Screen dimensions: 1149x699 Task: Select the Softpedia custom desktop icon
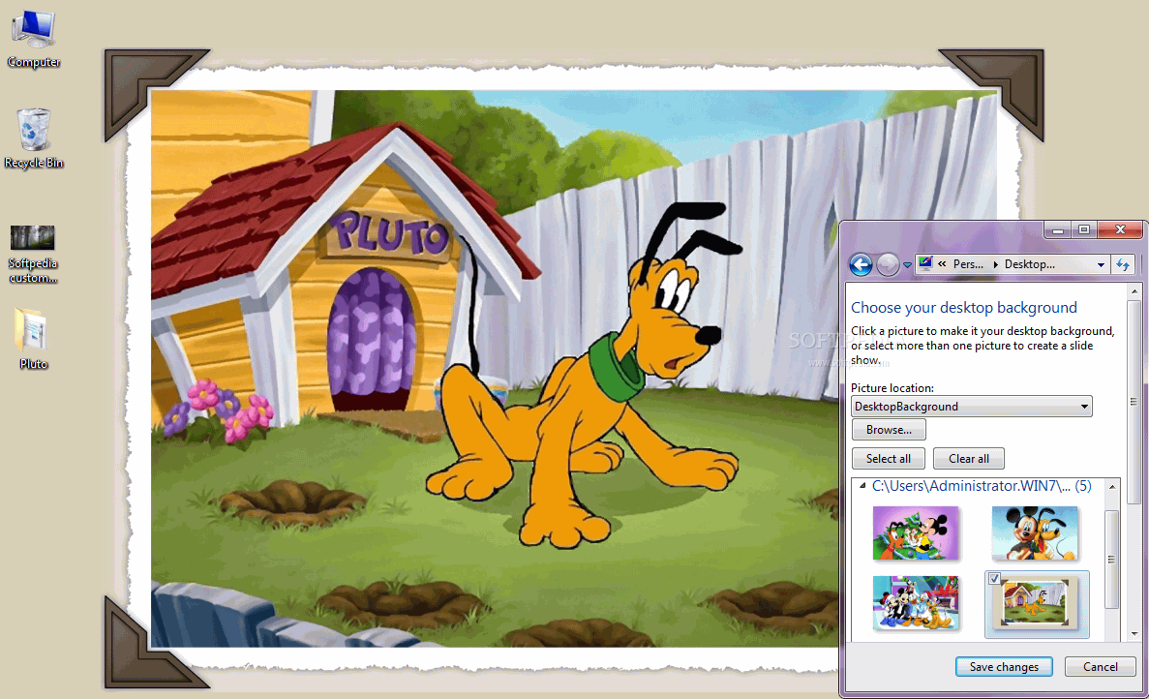33,255
